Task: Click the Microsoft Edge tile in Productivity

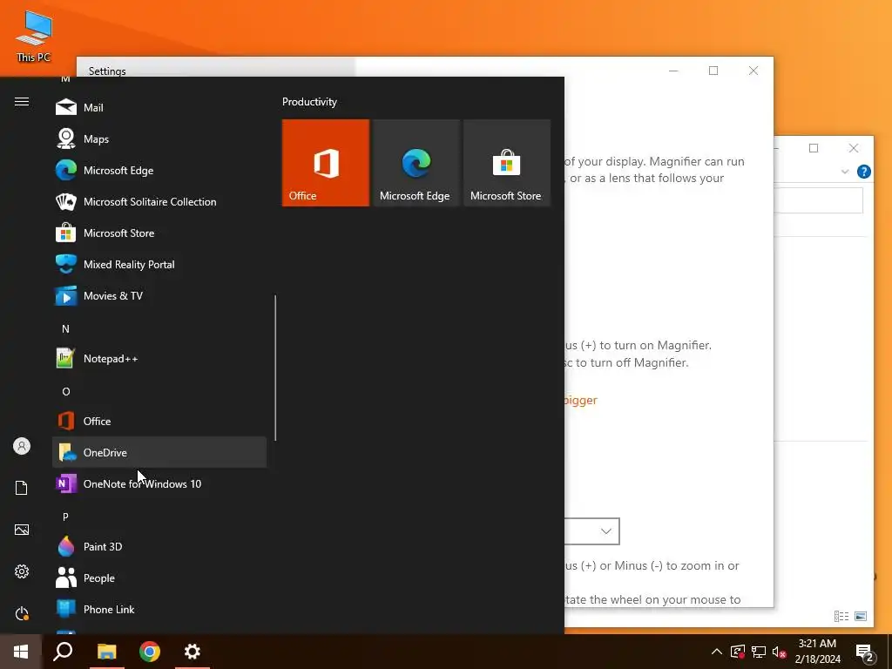Action: tap(416, 163)
